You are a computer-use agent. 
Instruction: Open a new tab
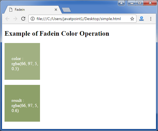[x=66, y=10]
